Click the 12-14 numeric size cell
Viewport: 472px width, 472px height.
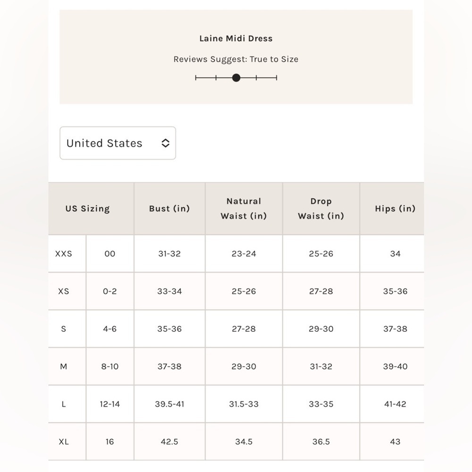pyautogui.click(x=110, y=405)
